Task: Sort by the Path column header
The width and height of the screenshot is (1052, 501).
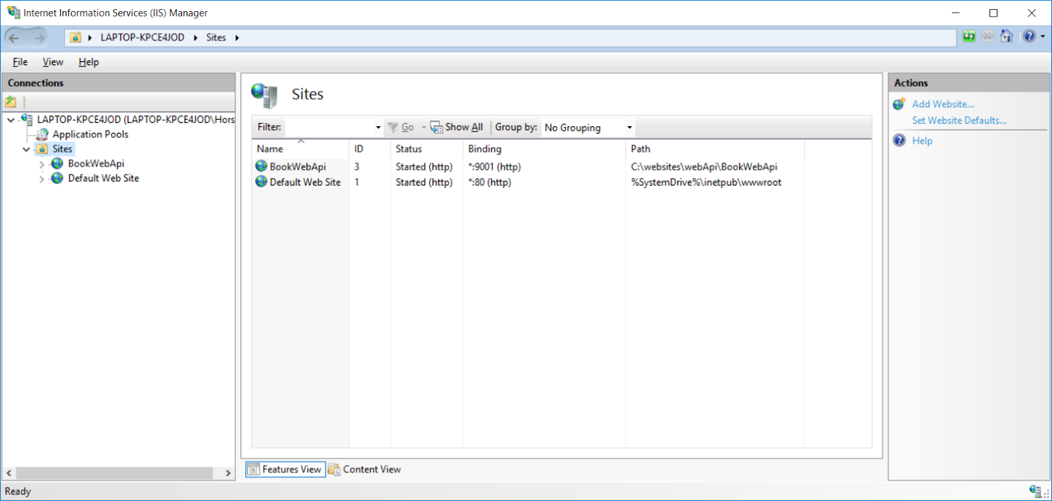Action: coord(715,149)
